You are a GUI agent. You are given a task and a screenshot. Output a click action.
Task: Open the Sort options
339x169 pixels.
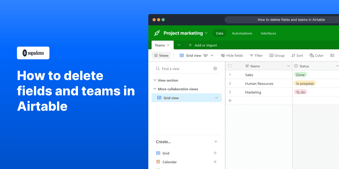point(293,55)
